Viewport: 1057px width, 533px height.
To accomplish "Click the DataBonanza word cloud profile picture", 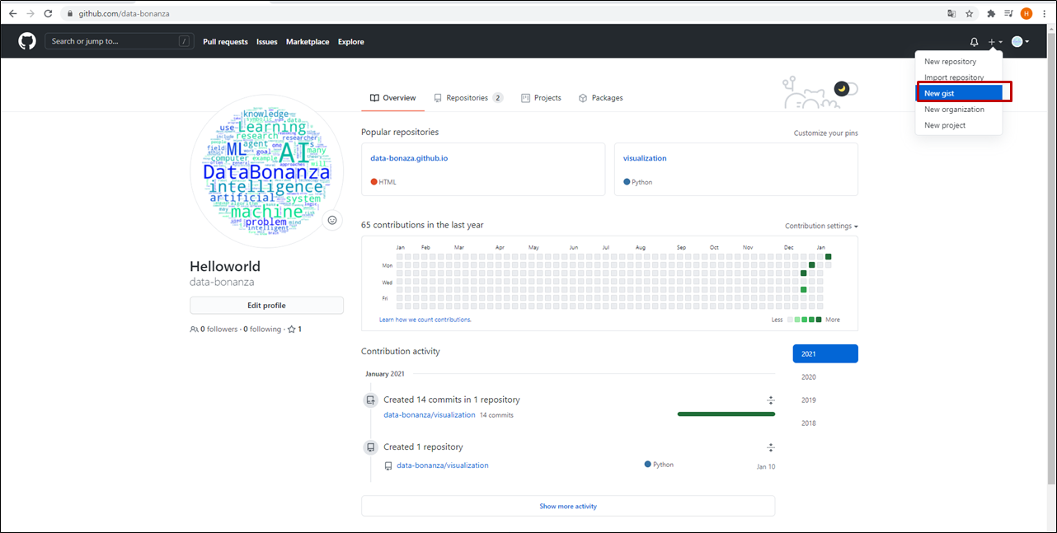I will tap(266, 172).
